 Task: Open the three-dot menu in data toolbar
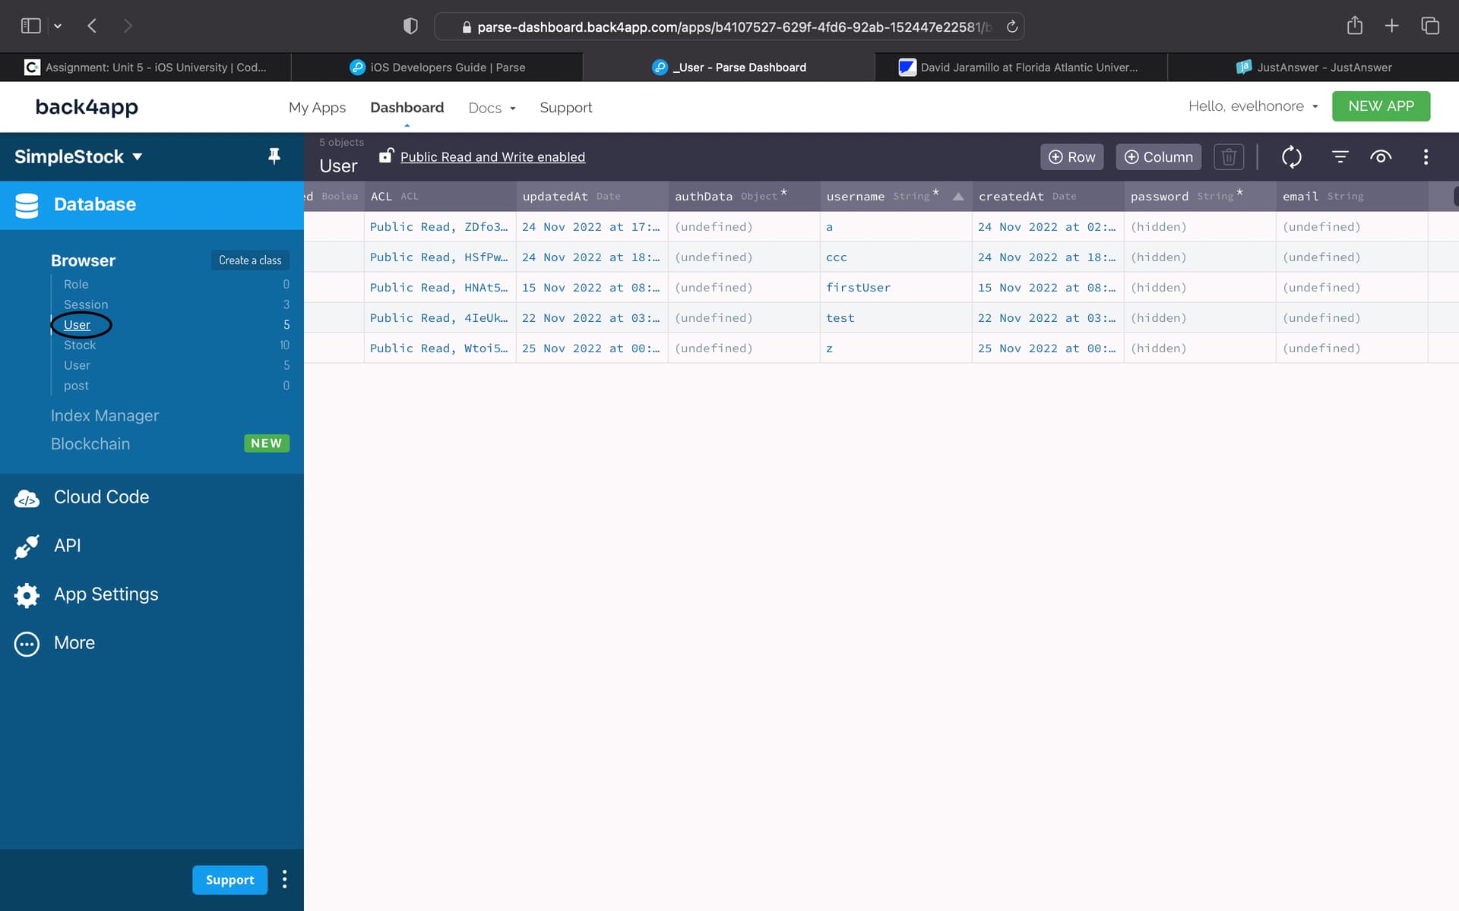[x=1426, y=157]
